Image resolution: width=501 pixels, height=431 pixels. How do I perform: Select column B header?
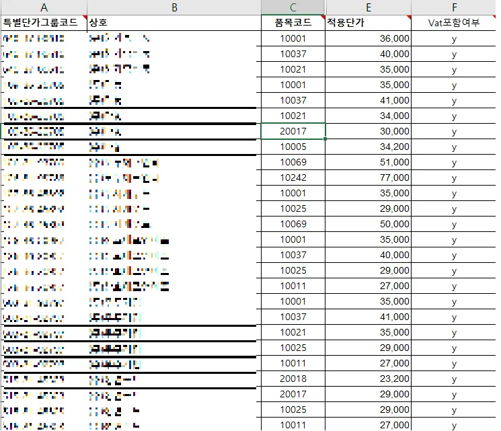(x=174, y=7)
